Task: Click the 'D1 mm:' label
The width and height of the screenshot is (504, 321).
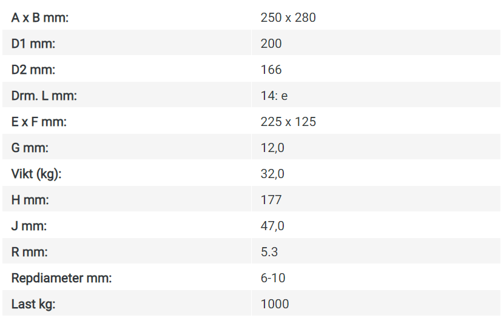Action: pyautogui.click(x=33, y=44)
